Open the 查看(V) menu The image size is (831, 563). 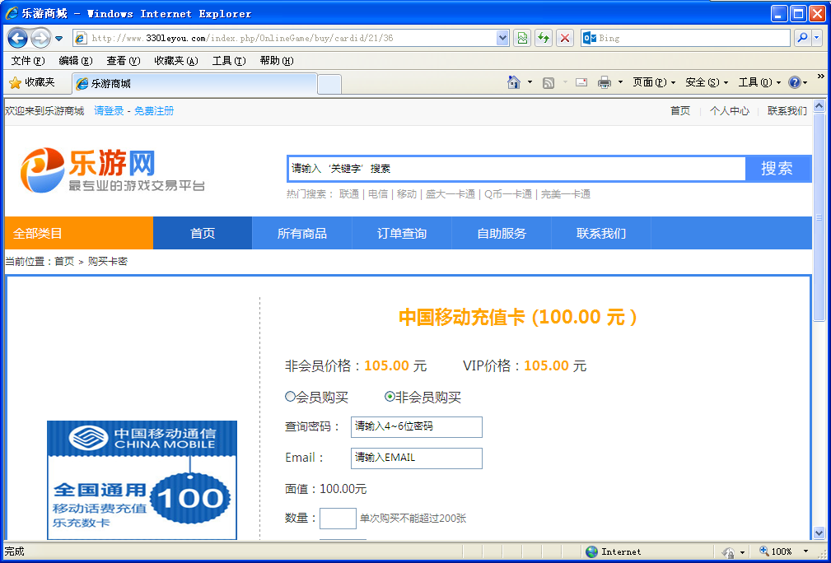[124, 61]
